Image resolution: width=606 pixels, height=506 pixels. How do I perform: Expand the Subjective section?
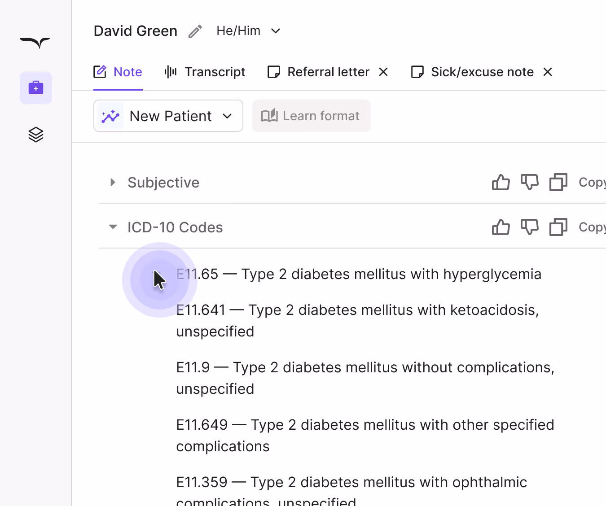click(112, 182)
